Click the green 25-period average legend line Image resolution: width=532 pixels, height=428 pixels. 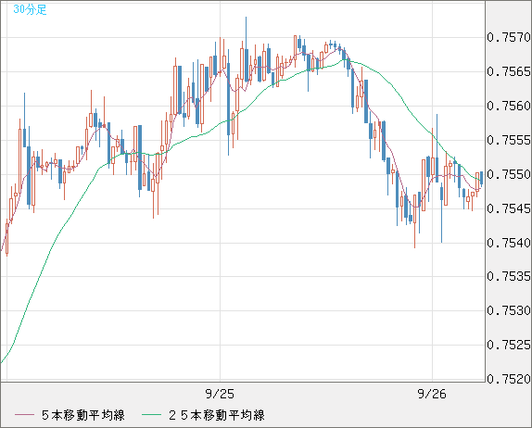tap(151, 415)
